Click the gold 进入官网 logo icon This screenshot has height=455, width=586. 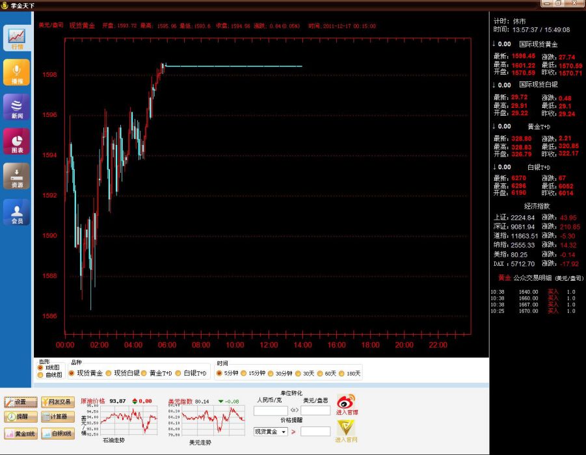tap(346, 431)
